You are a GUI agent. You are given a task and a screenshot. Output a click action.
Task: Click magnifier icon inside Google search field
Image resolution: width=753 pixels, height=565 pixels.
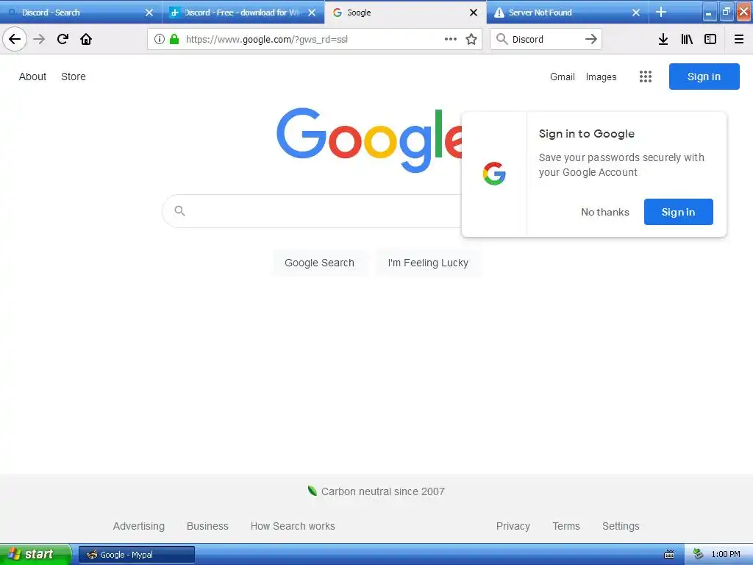179,210
